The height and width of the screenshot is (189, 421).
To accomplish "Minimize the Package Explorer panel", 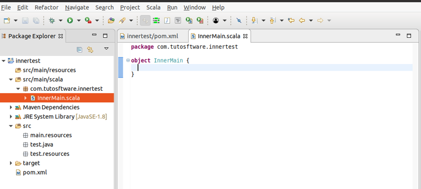I will (94, 35).
